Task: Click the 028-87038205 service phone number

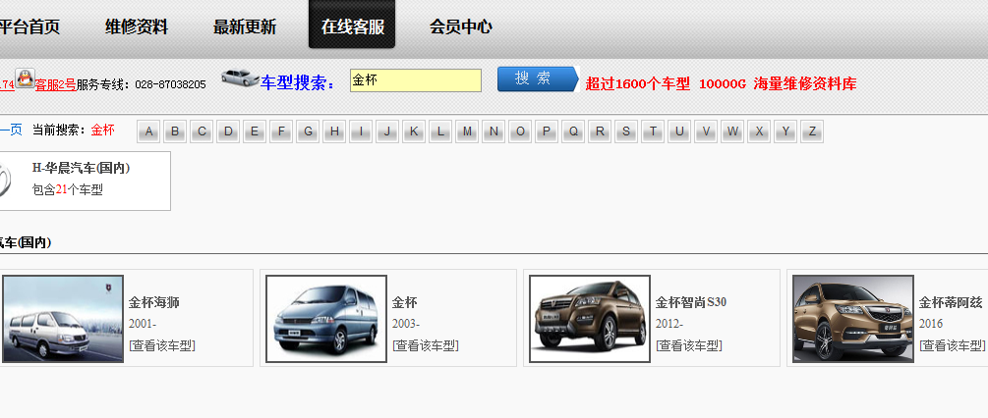Action: click(170, 84)
